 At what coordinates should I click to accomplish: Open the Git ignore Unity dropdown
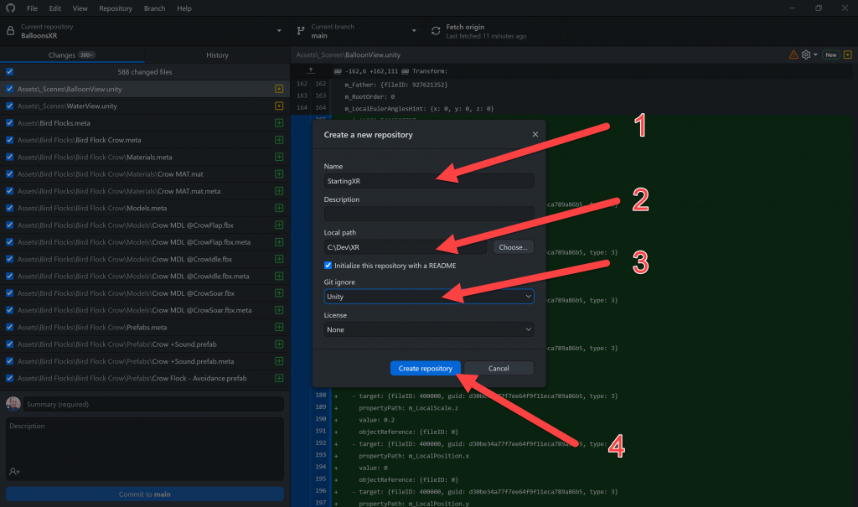(x=429, y=296)
